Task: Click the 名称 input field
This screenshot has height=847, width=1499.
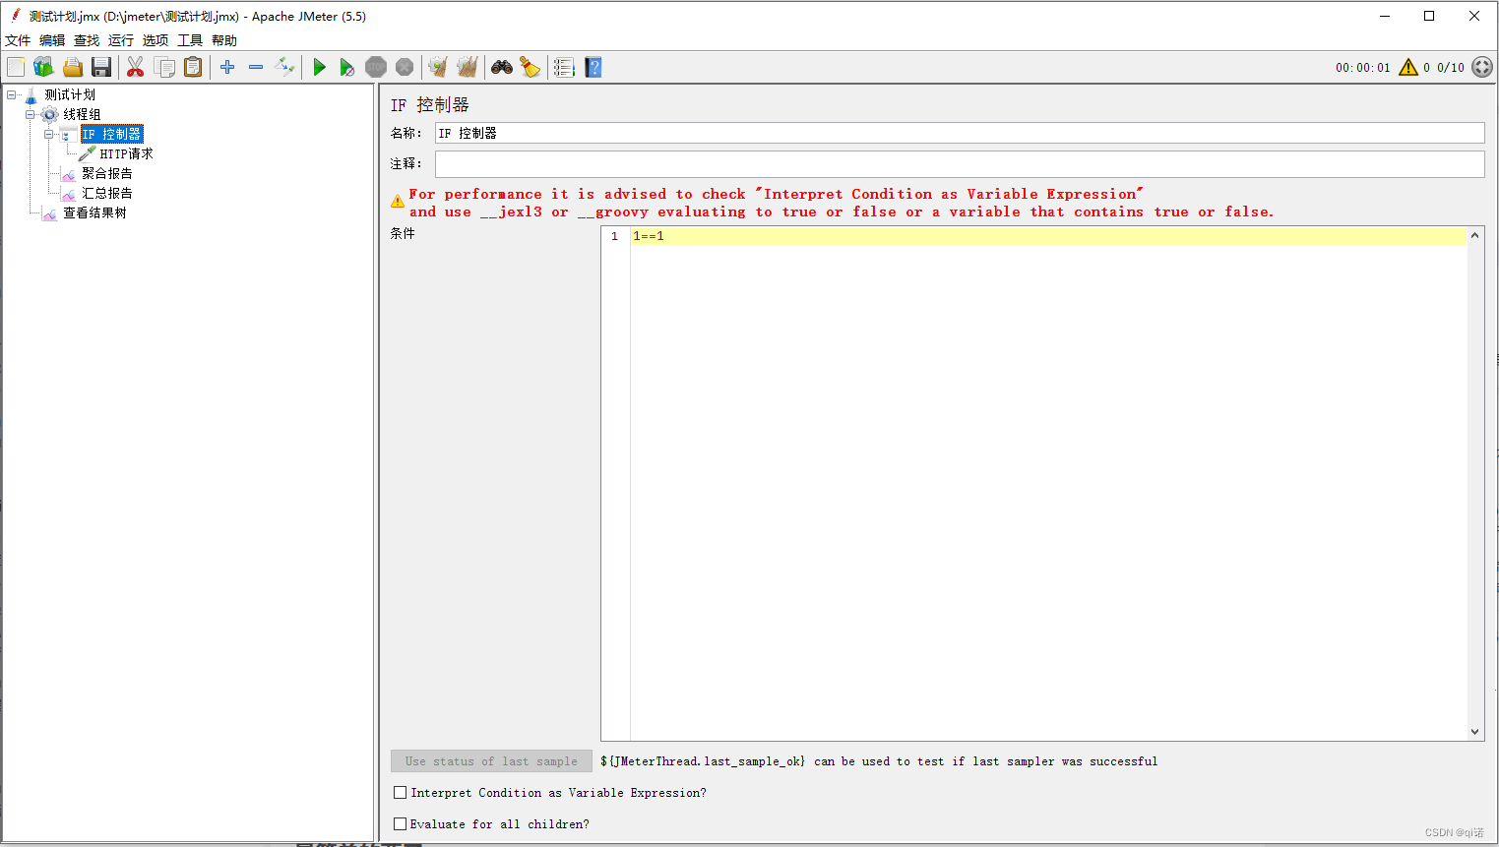Action: 960,133
